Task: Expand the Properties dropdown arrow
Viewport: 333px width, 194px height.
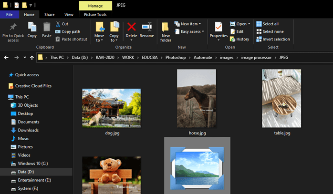Action: pyautogui.click(x=219, y=40)
